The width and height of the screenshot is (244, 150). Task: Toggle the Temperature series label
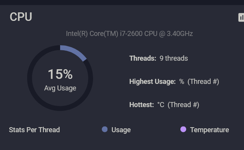pyautogui.click(x=209, y=130)
